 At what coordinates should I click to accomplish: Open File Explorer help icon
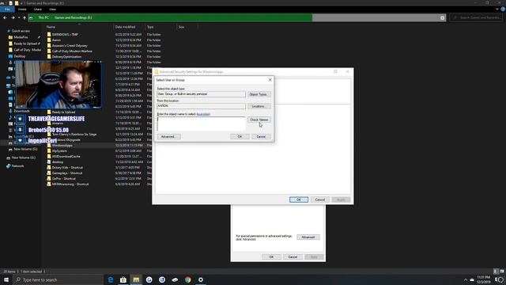(x=503, y=9)
